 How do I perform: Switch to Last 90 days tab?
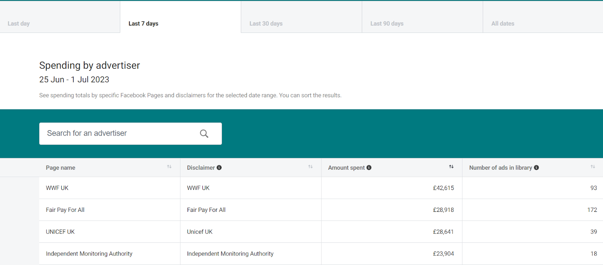[422, 17]
